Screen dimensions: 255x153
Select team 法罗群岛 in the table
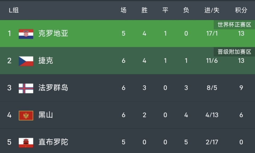tap(53, 88)
